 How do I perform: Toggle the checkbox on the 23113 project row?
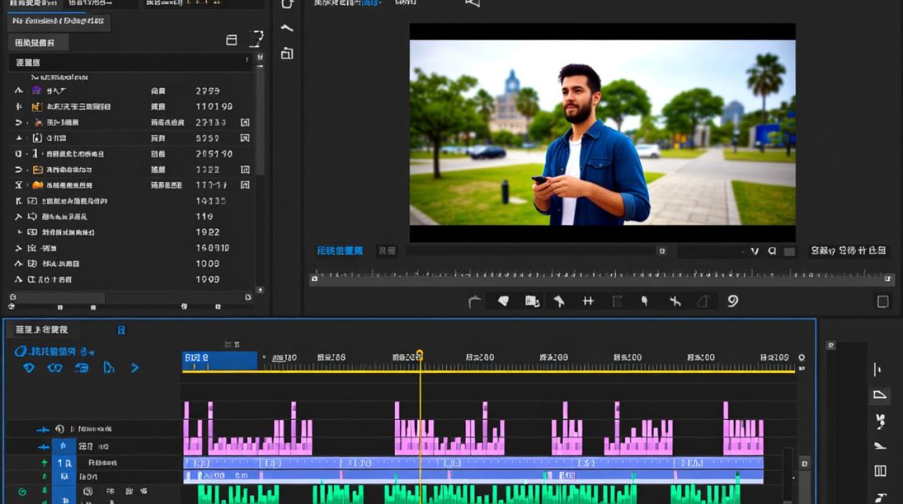click(245, 122)
